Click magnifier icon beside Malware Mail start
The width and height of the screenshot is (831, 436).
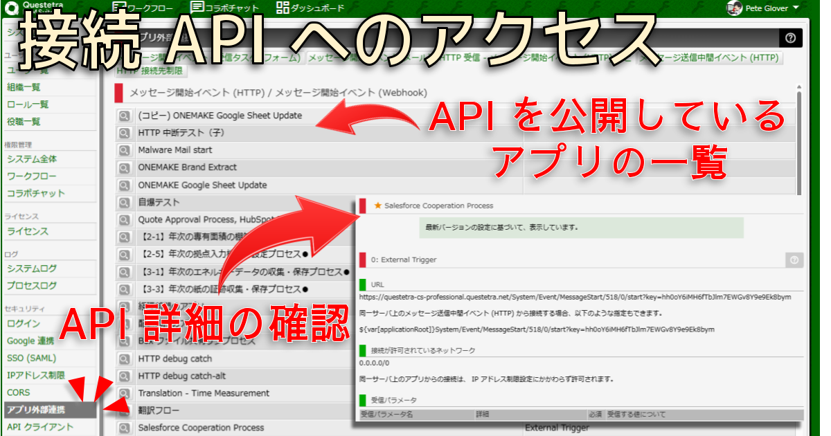125,150
